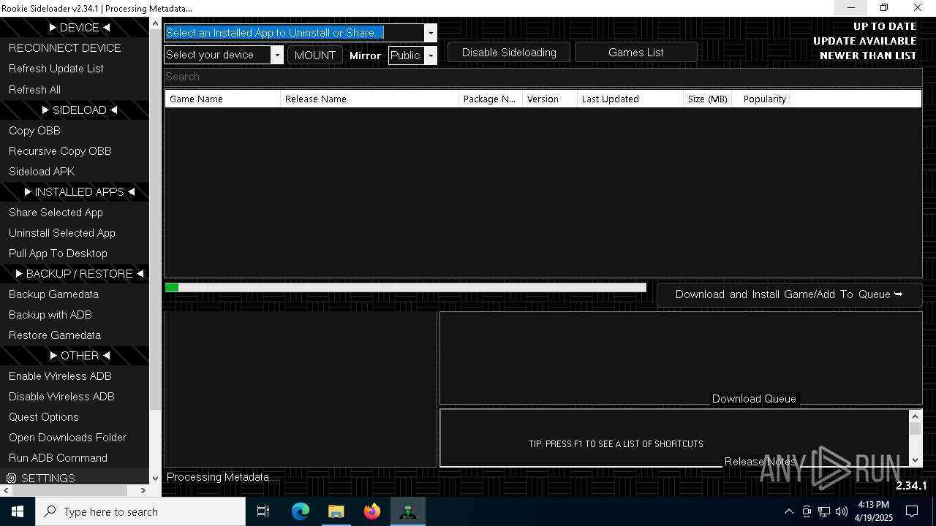Open Windows Start menu
Image resolution: width=936 pixels, height=526 pixels.
click(x=18, y=511)
